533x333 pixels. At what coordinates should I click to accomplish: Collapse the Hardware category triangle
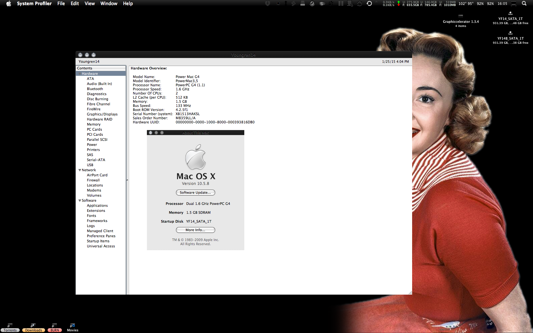click(80, 74)
